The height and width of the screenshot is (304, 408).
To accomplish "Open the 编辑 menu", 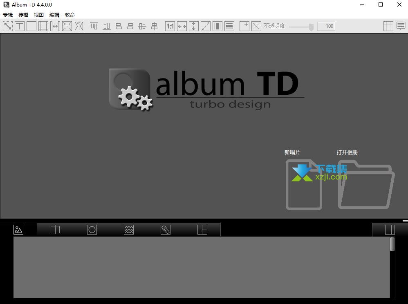I will coord(54,15).
